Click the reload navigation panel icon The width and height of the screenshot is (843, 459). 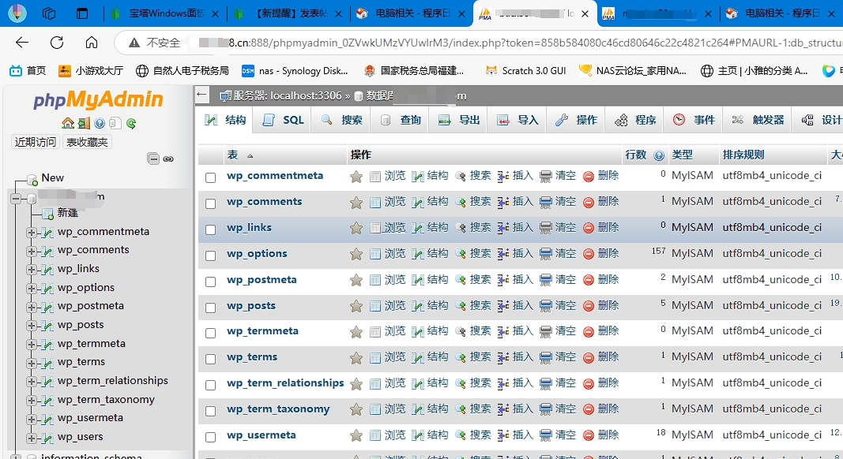131,124
